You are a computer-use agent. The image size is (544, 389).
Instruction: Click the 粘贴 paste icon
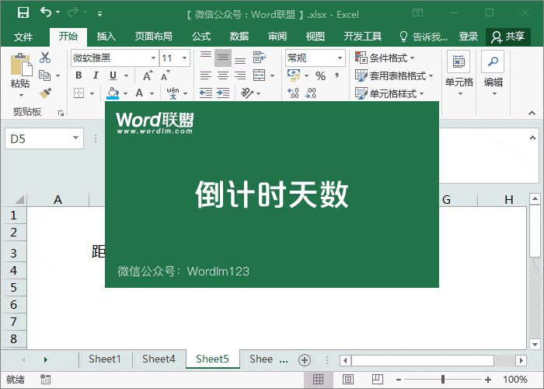[21, 65]
